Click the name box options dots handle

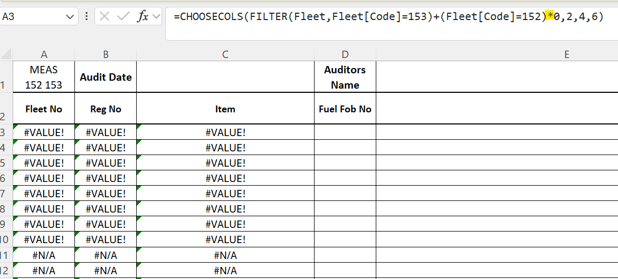coord(87,16)
